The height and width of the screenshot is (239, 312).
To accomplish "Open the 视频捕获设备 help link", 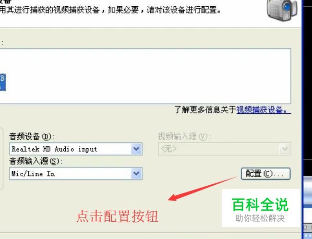I will click(264, 110).
